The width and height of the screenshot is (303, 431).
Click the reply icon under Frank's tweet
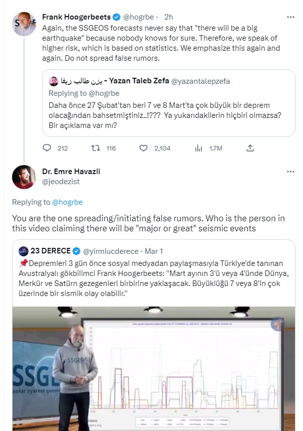tap(47, 148)
